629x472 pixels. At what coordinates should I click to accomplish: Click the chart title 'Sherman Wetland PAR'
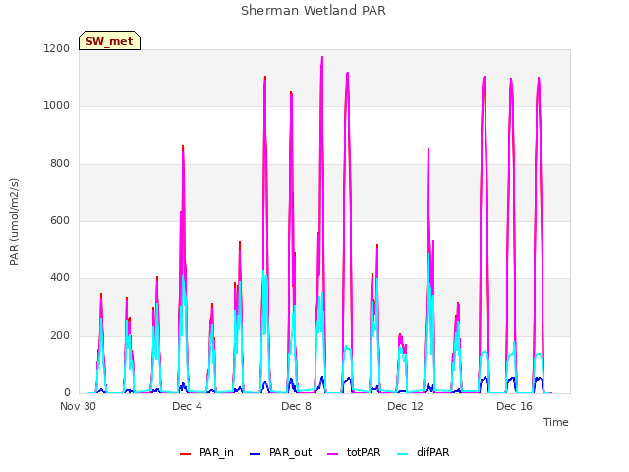tap(314, 10)
